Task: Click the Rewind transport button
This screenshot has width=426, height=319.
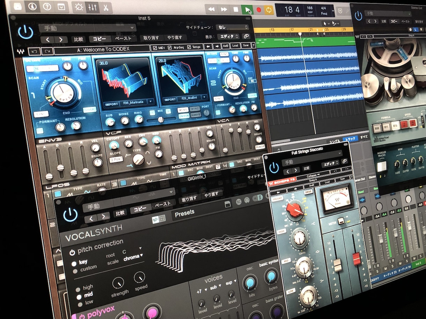Action: [x=211, y=9]
